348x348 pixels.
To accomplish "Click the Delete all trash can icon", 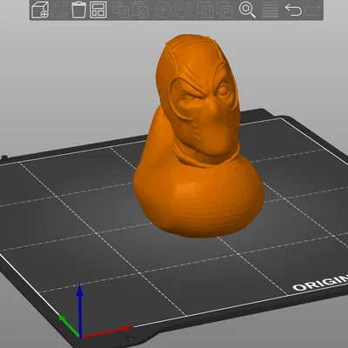I will click(79, 10).
